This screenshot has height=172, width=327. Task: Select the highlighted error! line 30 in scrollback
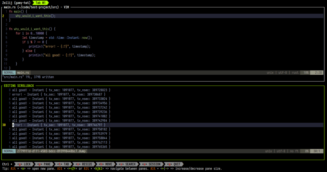[x=61, y=125]
